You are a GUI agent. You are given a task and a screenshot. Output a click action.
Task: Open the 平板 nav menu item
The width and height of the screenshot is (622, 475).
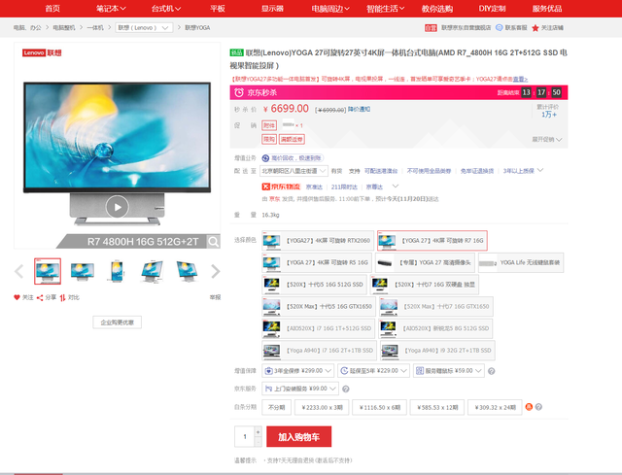(218, 9)
